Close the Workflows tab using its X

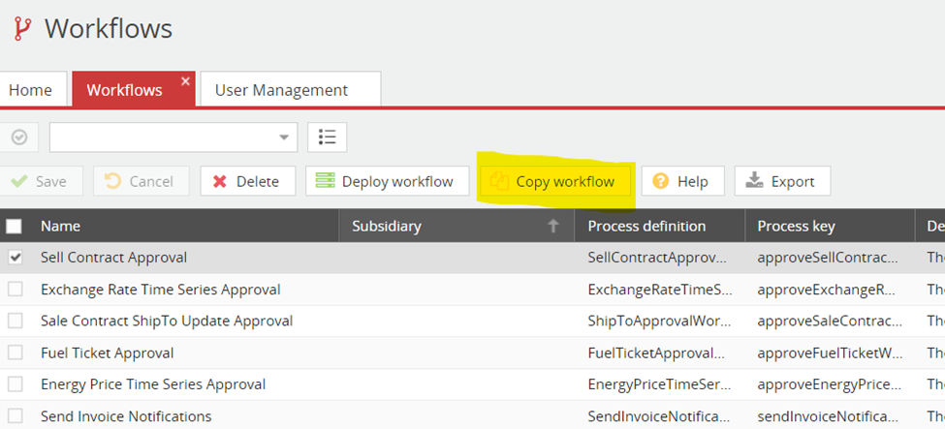(186, 82)
